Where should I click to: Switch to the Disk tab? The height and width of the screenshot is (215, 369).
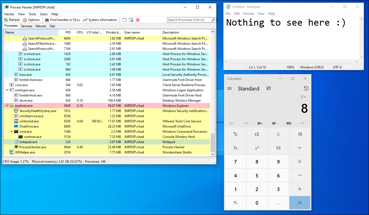52,26
